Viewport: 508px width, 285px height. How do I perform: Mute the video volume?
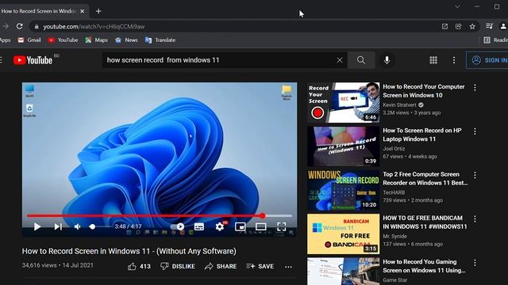click(x=78, y=227)
